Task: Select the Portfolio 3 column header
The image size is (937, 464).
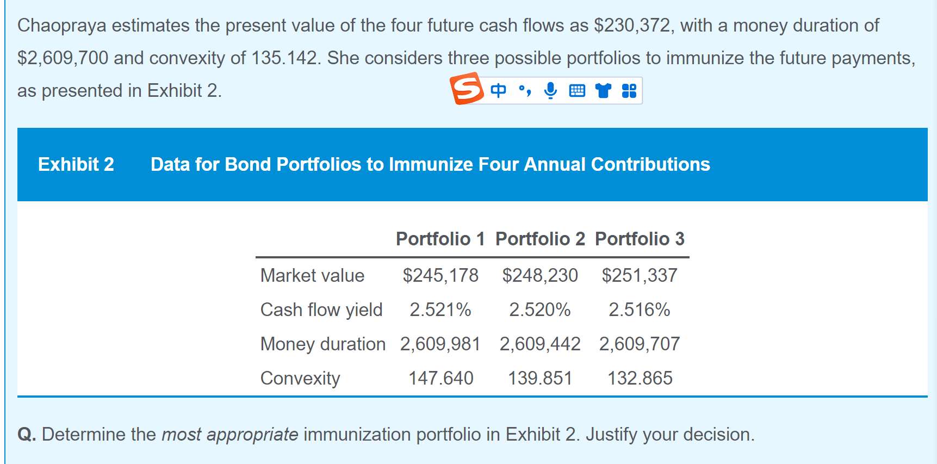Action: pyautogui.click(x=640, y=239)
